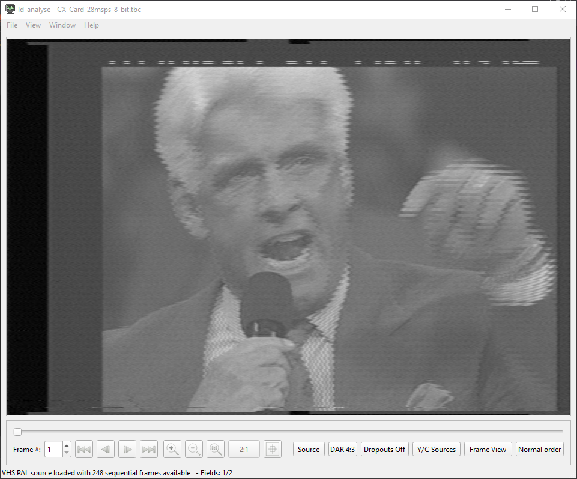The height and width of the screenshot is (479, 577).
Task: Jump to the first frame
Action: [x=84, y=449]
